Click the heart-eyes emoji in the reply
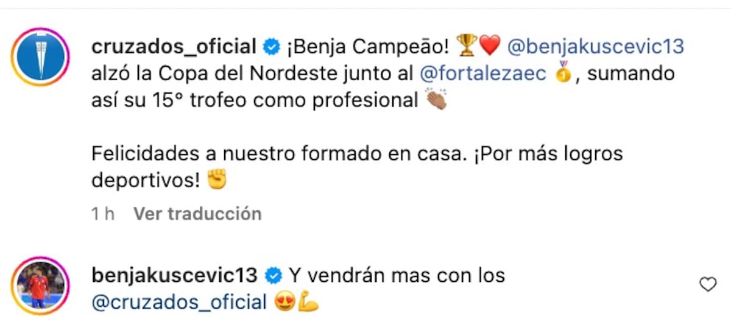Image resolution: width=731 pixels, height=325 pixels. 284,302
